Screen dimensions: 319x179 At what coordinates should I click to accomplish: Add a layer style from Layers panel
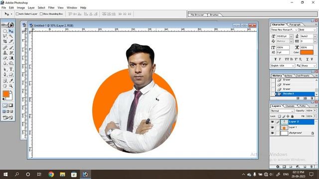(278, 167)
